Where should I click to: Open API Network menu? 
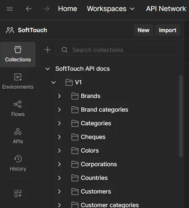(166, 9)
